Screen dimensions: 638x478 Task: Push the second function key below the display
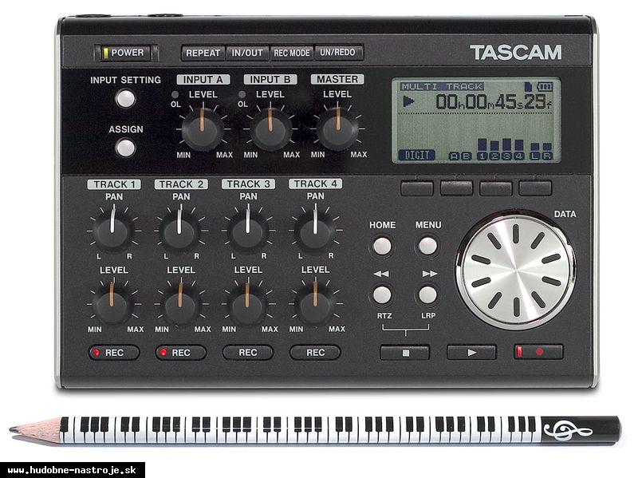pyautogui.click(x=456, y=188)
